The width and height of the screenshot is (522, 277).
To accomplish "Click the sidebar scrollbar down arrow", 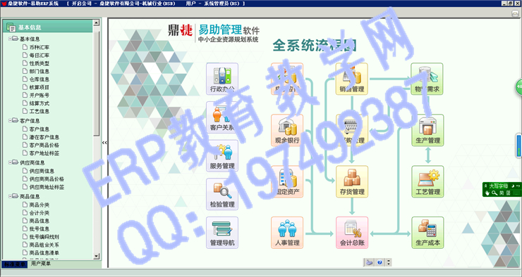I will 96,256.
